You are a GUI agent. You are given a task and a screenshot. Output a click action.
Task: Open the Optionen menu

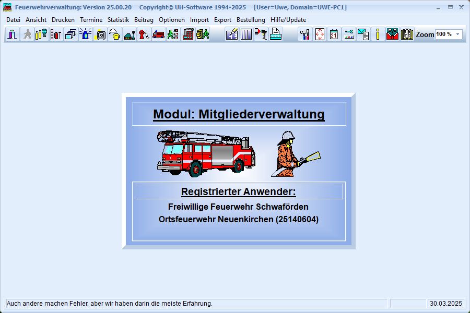(172, 20)
